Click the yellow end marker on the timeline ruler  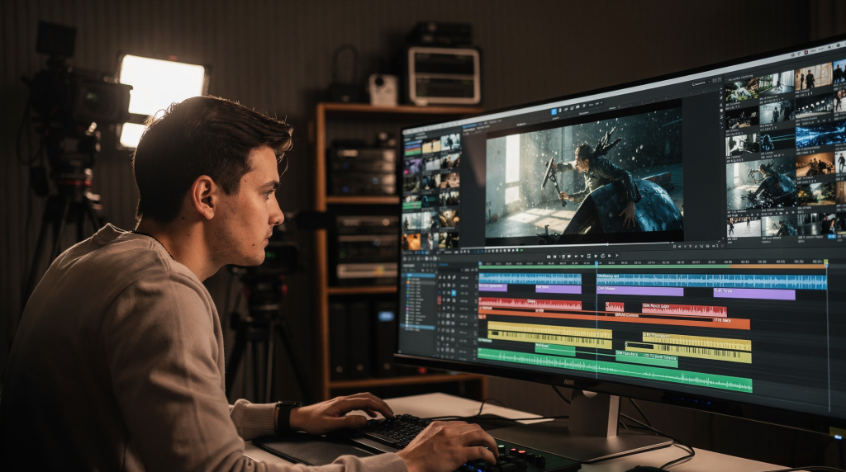point(826,263)
